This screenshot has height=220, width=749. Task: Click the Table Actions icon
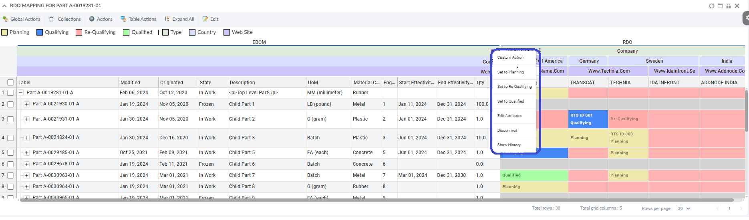click(x=123, y=19)
